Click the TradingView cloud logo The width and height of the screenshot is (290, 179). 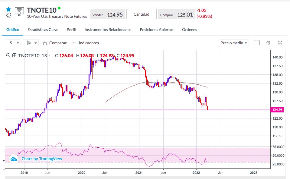[x=14, y=159]
